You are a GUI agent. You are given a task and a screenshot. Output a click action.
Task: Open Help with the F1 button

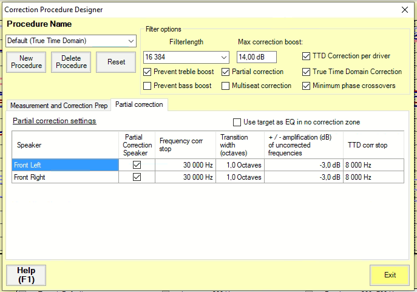tap(26, 275)
